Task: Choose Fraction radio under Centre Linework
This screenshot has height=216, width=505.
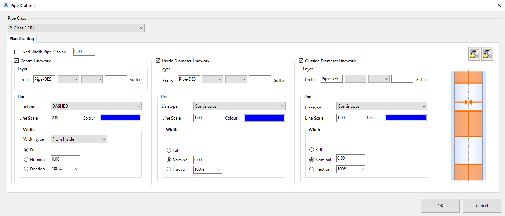Action: point(26,169)
